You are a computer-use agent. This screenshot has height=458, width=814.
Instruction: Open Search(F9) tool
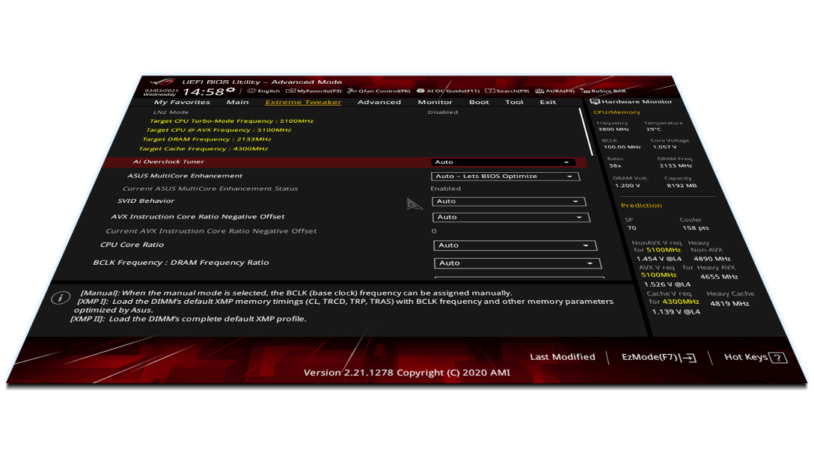[507, 91]
